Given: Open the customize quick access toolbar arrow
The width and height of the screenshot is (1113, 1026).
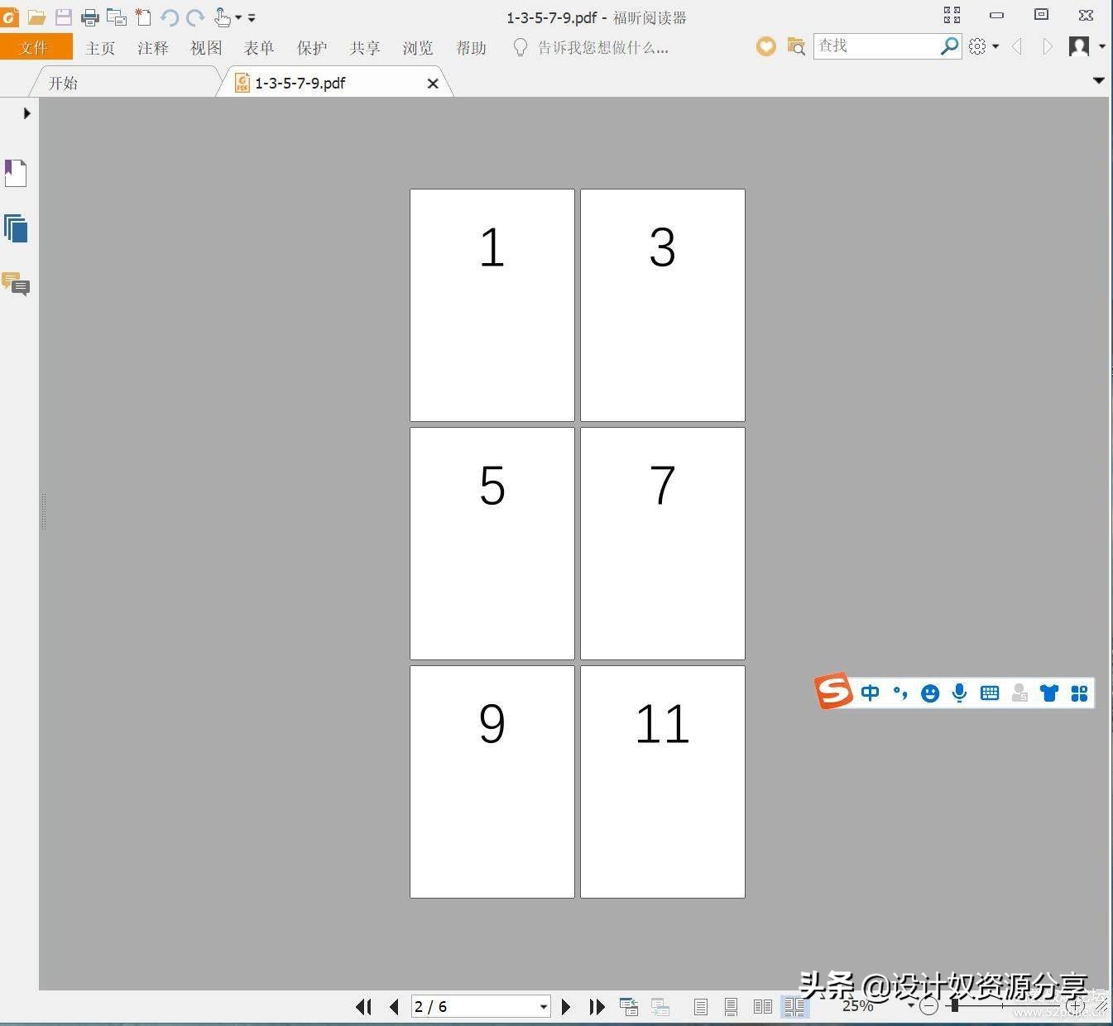Looking at the screenshot, I should [x=252, y=17].
